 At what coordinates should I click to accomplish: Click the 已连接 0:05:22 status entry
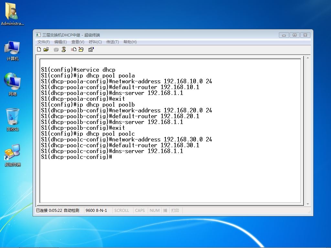click(49, 211)
